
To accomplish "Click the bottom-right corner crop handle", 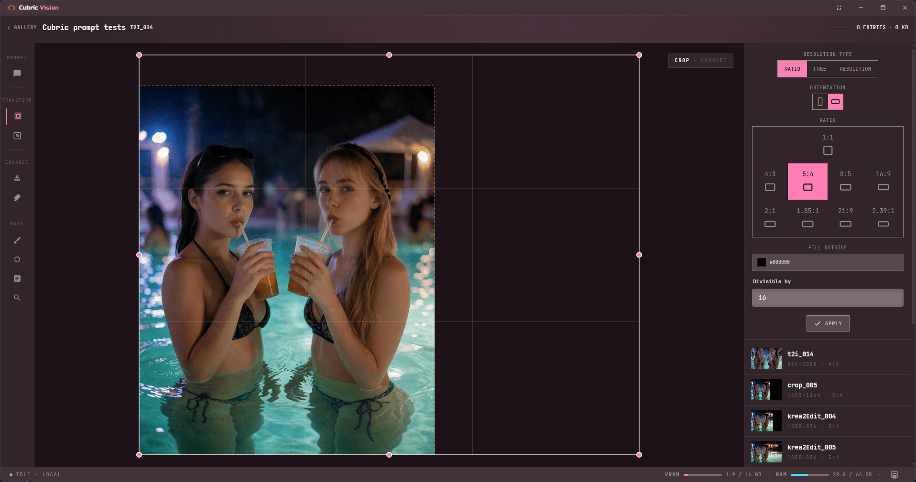I will click(639, 455).
